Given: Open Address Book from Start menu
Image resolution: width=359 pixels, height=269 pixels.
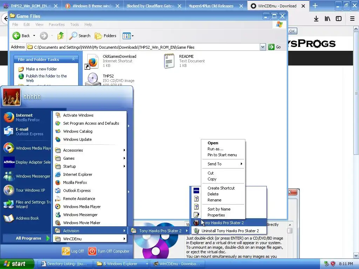Looking at the screenshot, I should pos(27,218).
